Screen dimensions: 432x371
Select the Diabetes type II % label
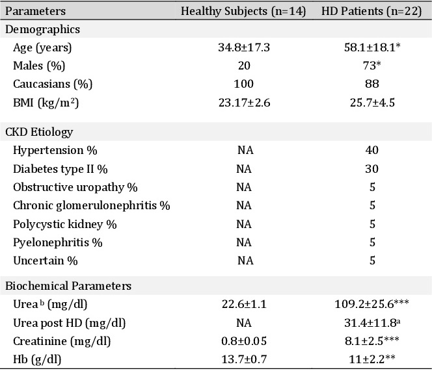(x=61, y=169)
